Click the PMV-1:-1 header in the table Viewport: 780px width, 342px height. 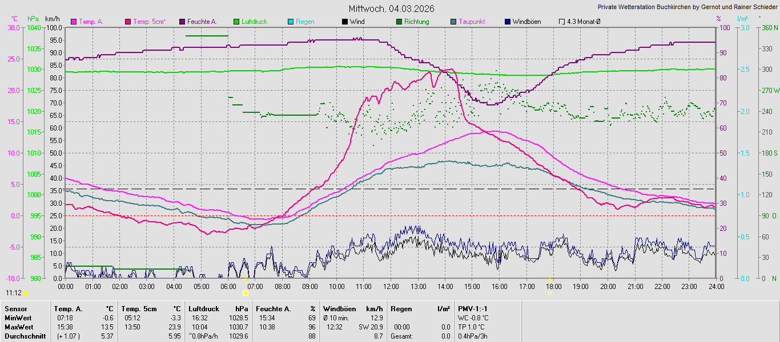pos(473,309)
